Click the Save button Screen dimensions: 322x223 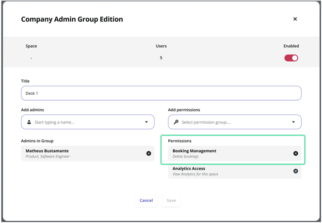pyautogui.click(x=171, y=200)
